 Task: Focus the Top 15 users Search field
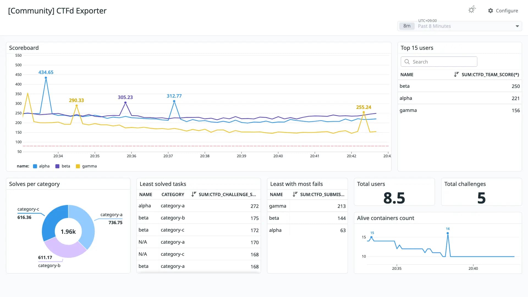click(439, 62)
